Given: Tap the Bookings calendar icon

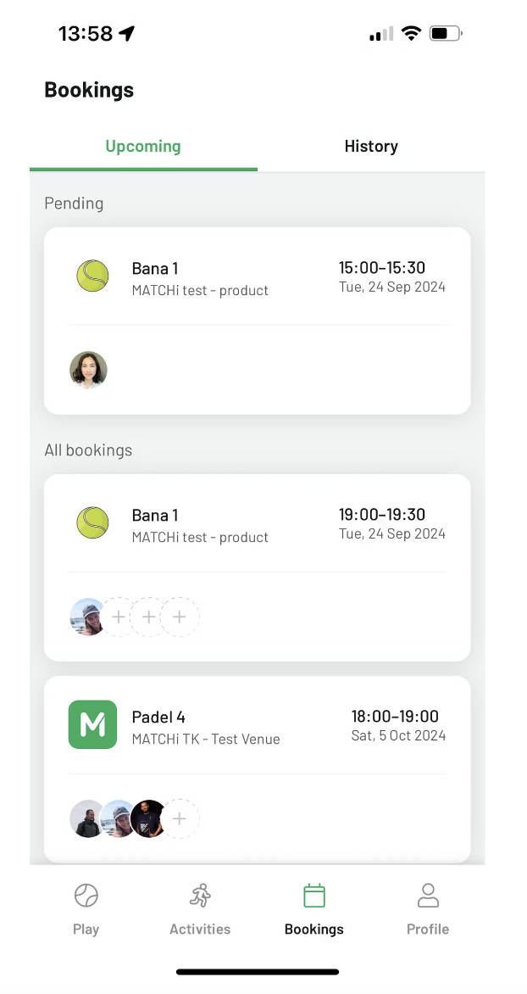Looking at the screenshot, I should tap(314, 896).
